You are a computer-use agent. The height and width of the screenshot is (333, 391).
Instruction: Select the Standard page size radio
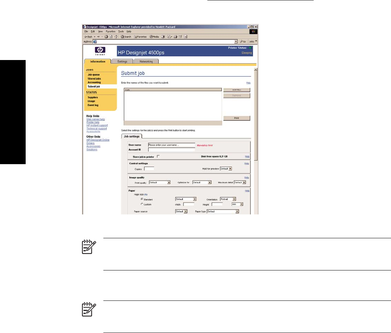pos(142,199)
